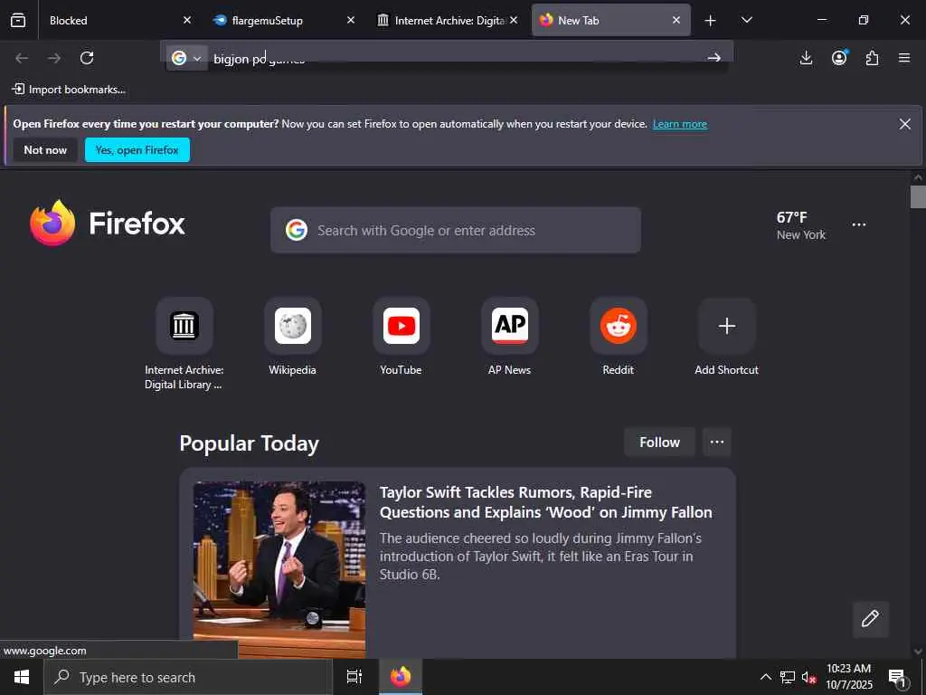This screenshot has width=926, height=695.
Task: Close the New Tab tab
Action: 676,20
